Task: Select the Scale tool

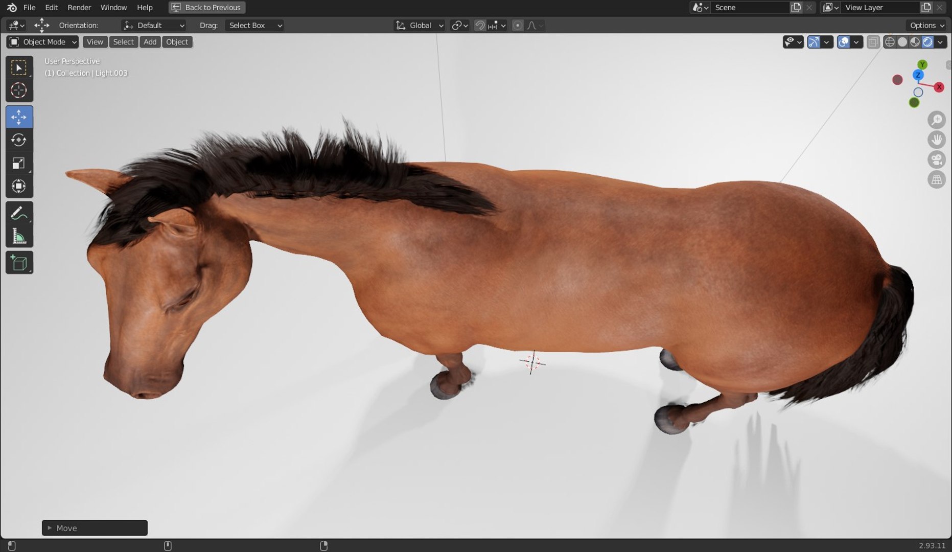Action: click(19, 163)
